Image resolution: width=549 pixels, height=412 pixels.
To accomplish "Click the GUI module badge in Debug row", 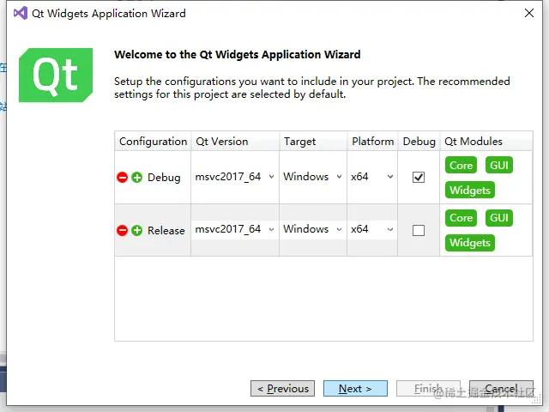I will pos(499,165).
